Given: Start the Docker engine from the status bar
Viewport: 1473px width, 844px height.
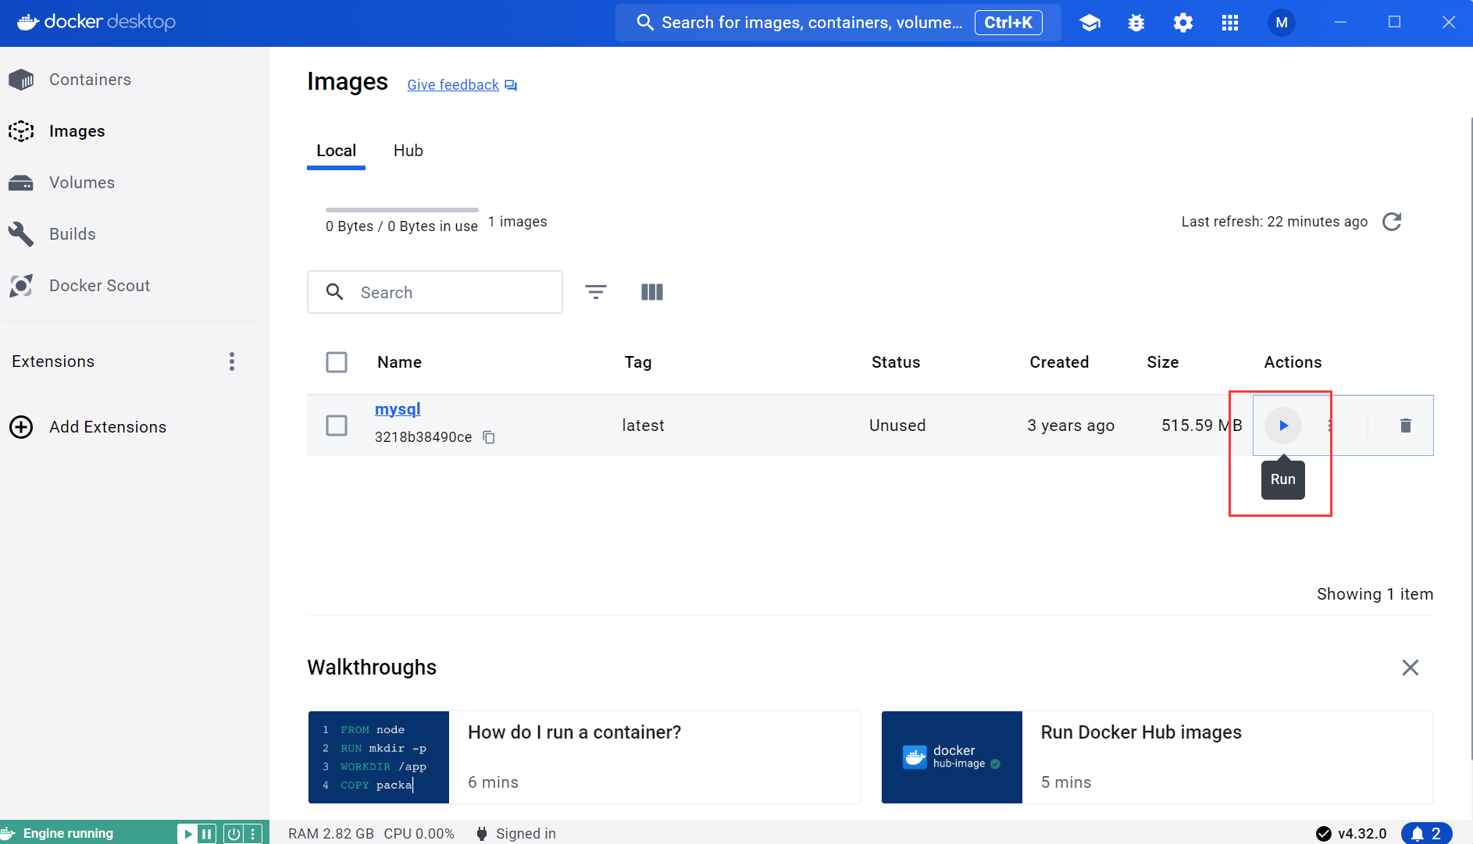Looking at the screenshot, I should coord(187,834).
